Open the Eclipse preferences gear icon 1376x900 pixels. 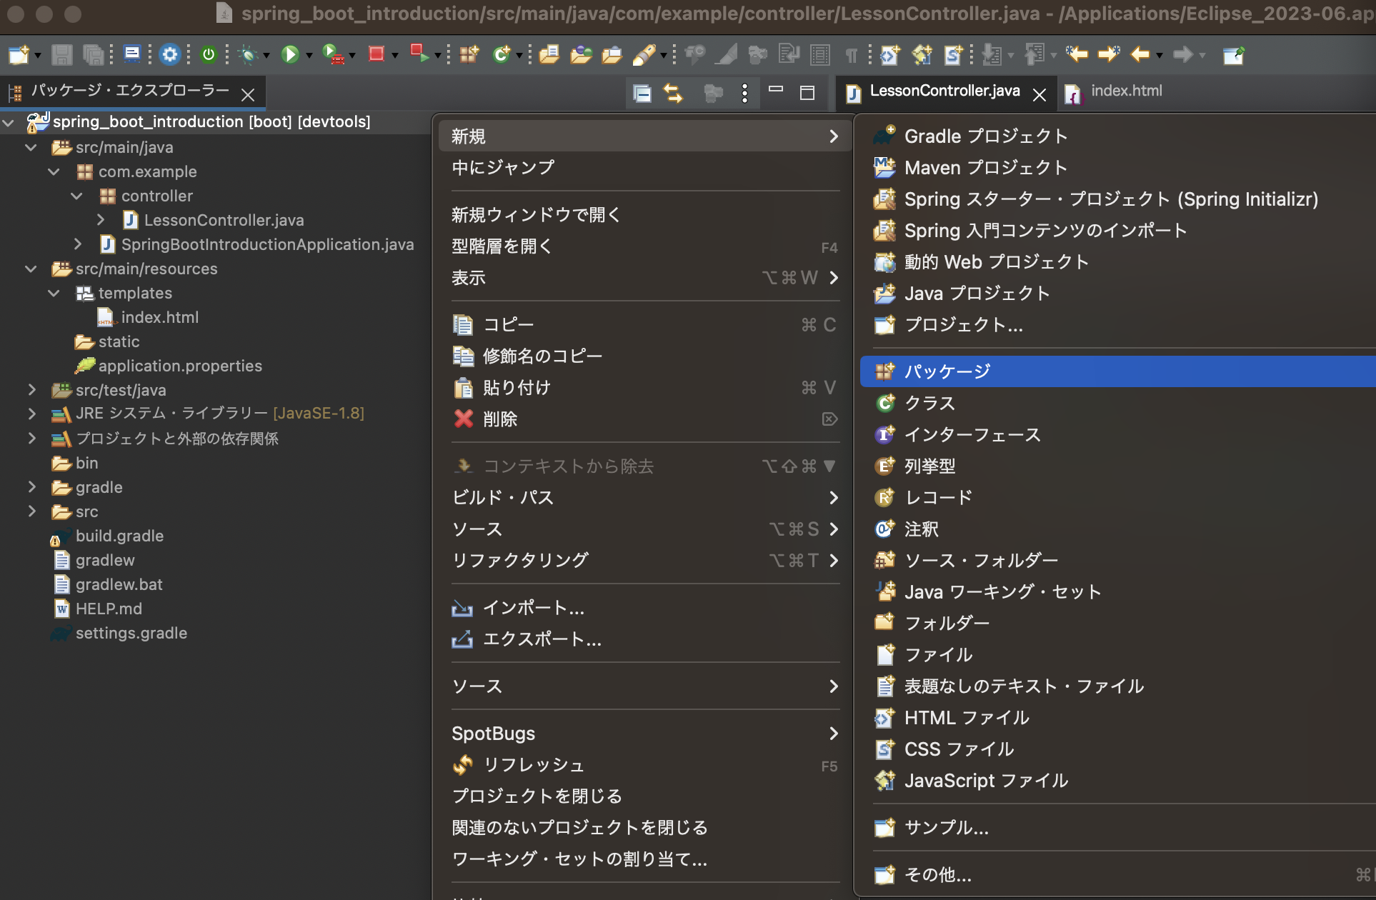[169, 55]
